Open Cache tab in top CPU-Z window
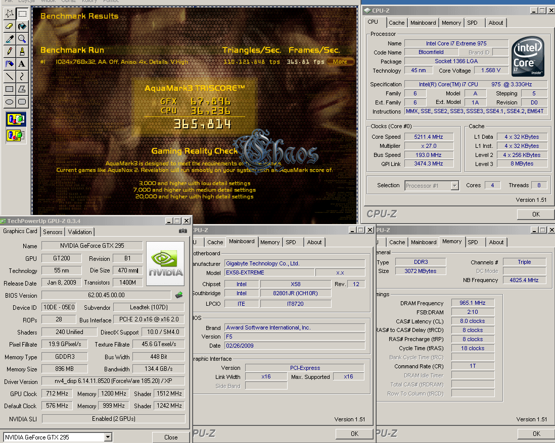Screen dimensions: 555x443 (x=396, y=23)
